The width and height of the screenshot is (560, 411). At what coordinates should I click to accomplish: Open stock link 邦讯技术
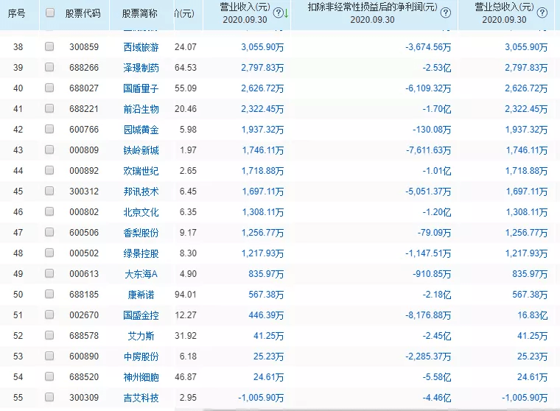click(141, 192)
